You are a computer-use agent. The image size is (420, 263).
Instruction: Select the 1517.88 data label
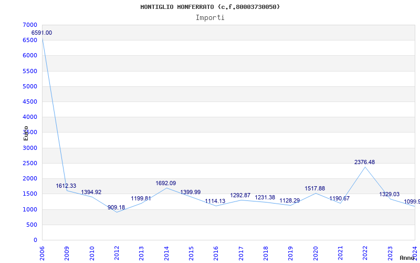pos(315,189)
